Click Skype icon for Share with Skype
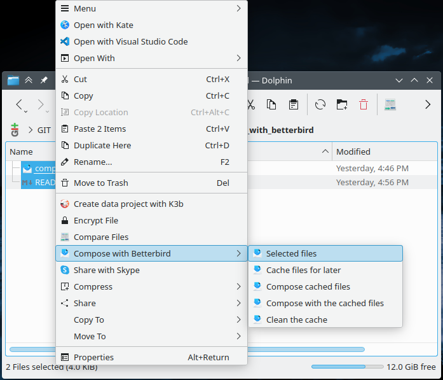443x380 pixels. coord(65,270)
